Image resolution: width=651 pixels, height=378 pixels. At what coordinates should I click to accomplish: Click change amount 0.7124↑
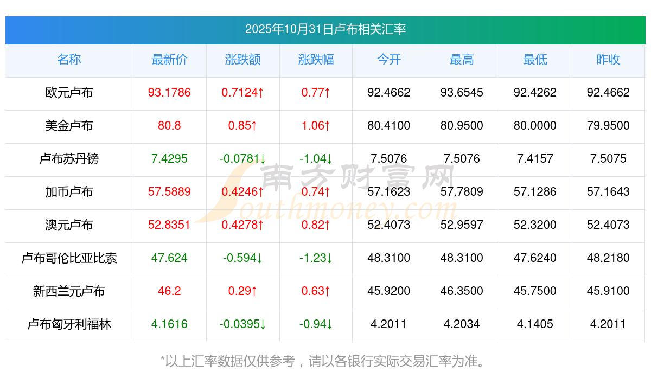point(242,93)
